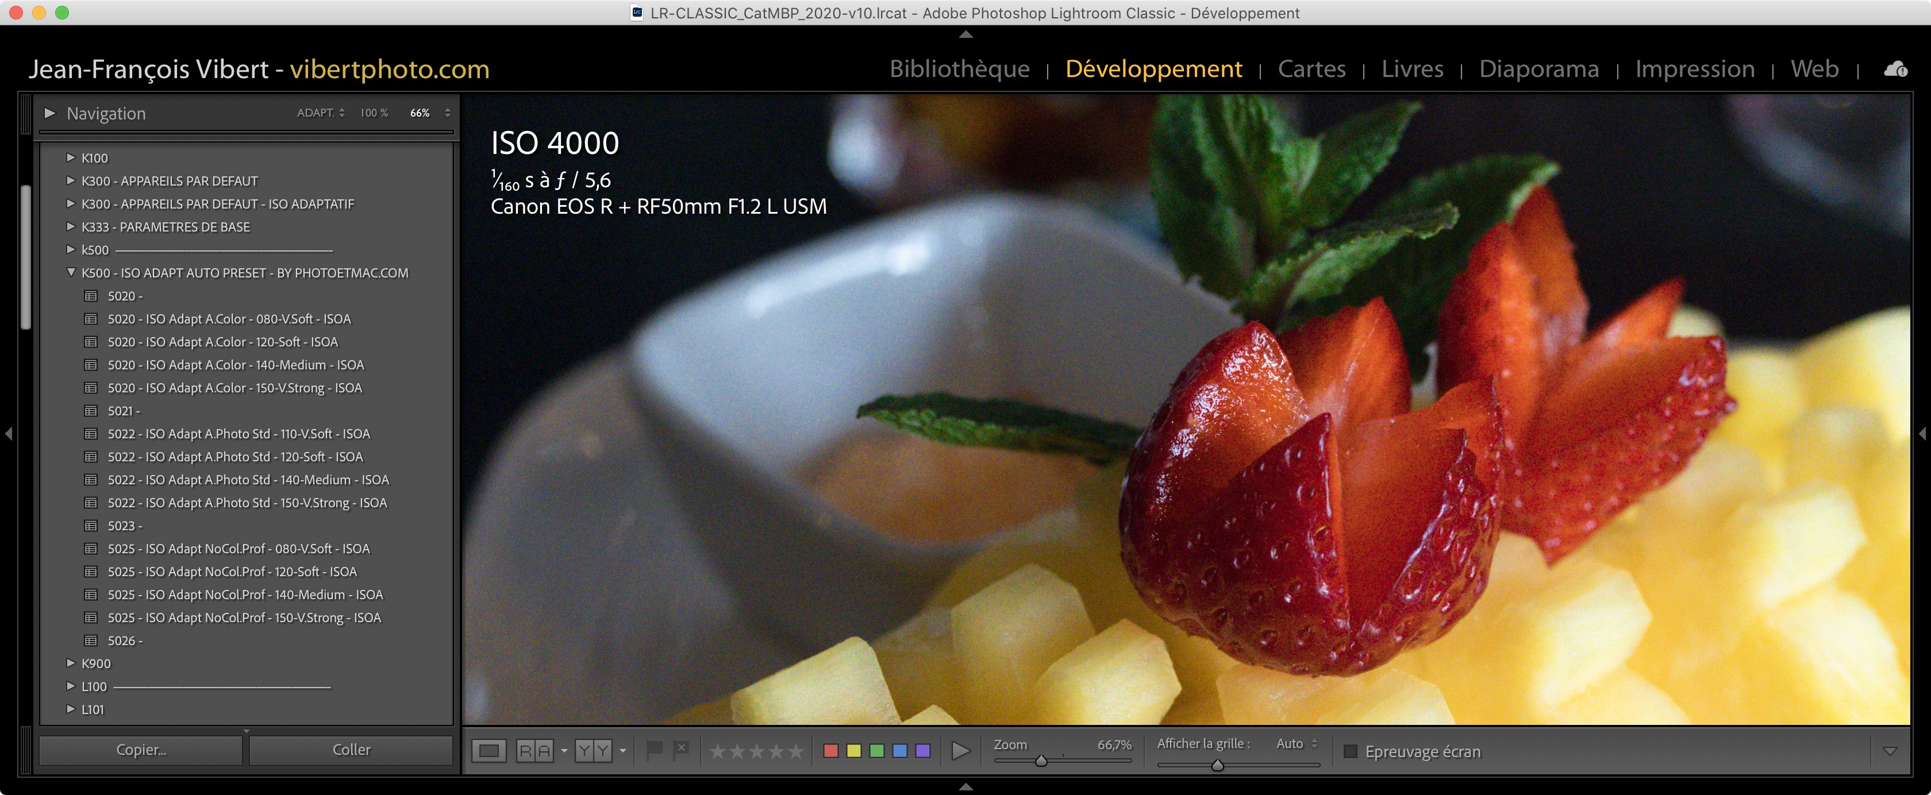Viewport: 1931px width, 795px height.
Task: Collapse the K500 ISO ADAPT AUTO PRESET folder
Action: click(71, 273)
